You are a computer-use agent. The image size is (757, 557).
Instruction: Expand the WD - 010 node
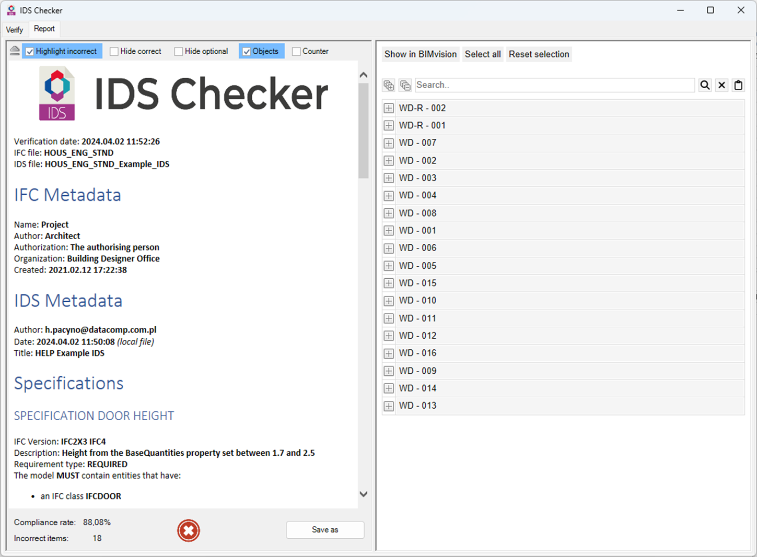click(389, 301)
